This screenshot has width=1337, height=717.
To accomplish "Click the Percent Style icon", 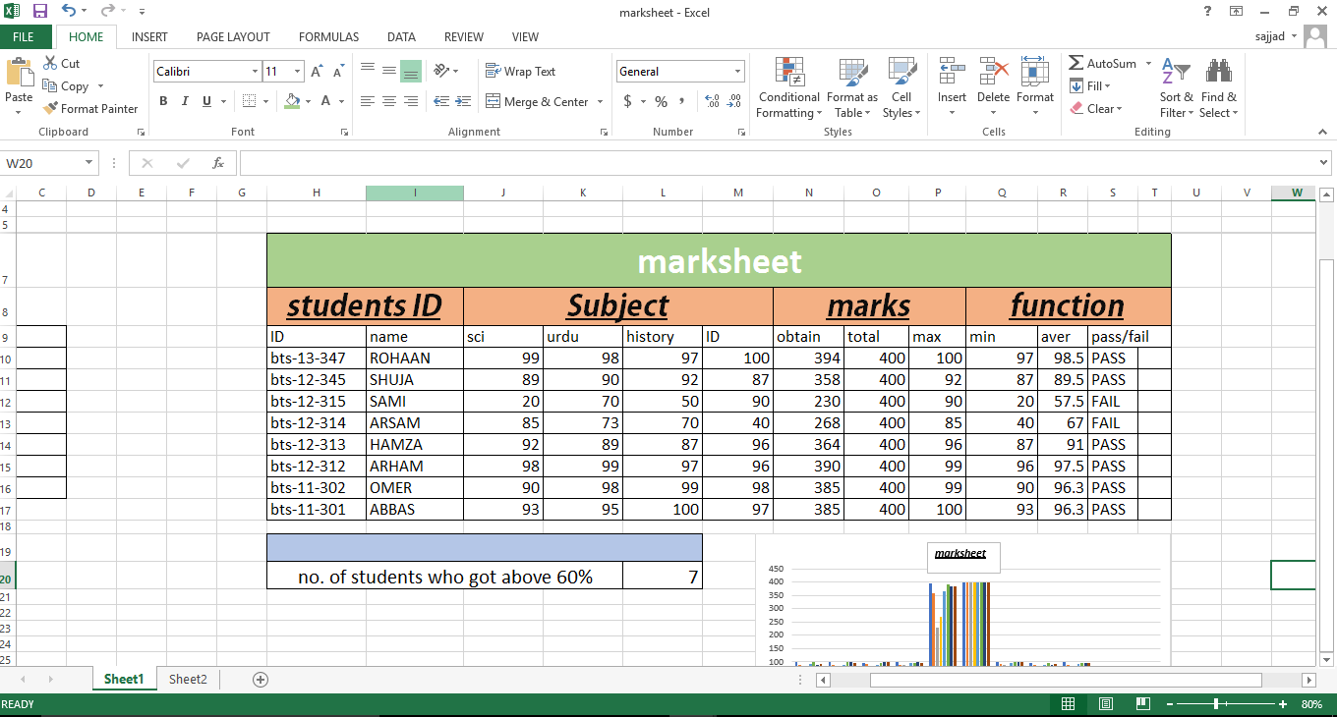I will (x=661, y=100).
